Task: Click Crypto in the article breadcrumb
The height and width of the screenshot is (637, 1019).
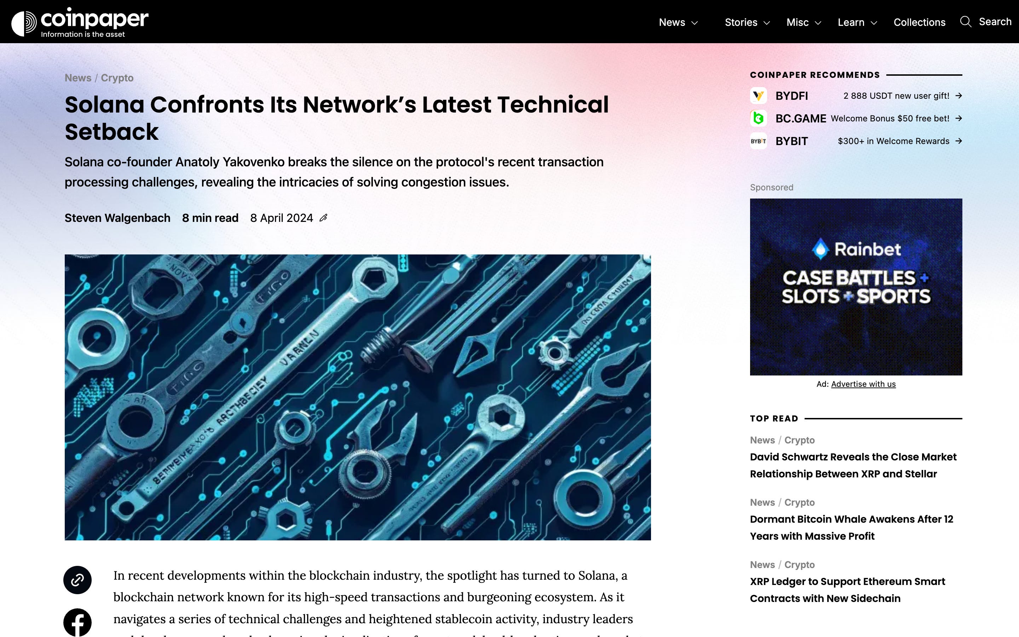Action: point(117,78)
